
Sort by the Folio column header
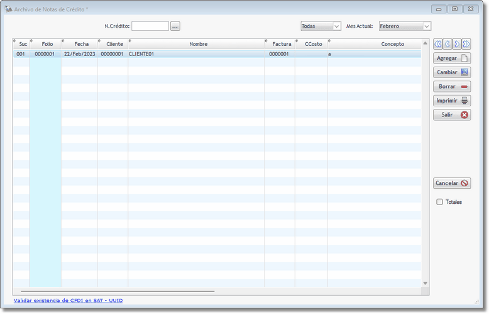pyautogui.click(x=47, y=44)
